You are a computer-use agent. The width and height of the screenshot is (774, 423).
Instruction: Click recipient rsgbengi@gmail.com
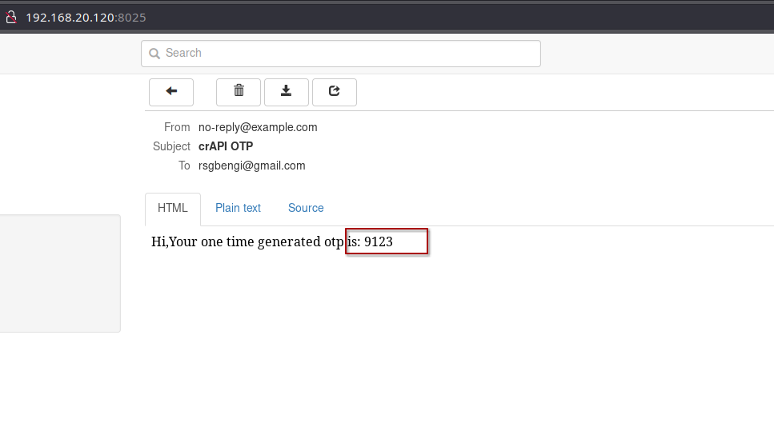(x=251, y=166)
